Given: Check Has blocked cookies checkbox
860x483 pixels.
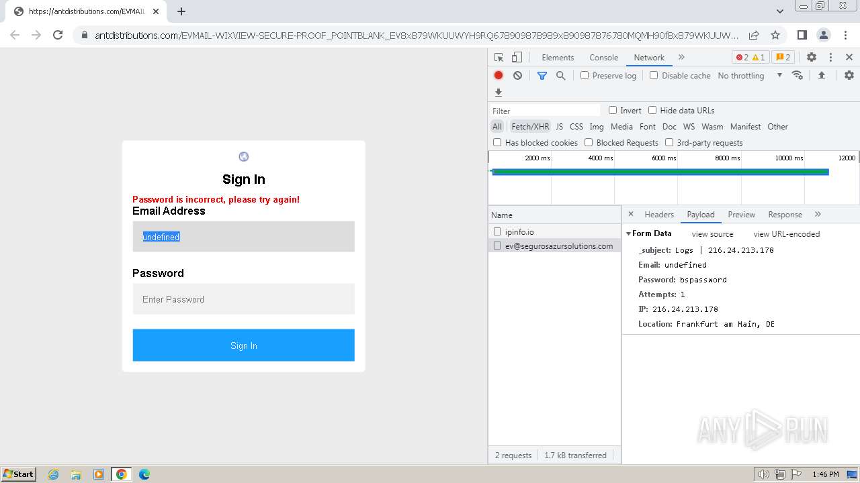Looking at the screenshot, I should (x=497, y=142).
